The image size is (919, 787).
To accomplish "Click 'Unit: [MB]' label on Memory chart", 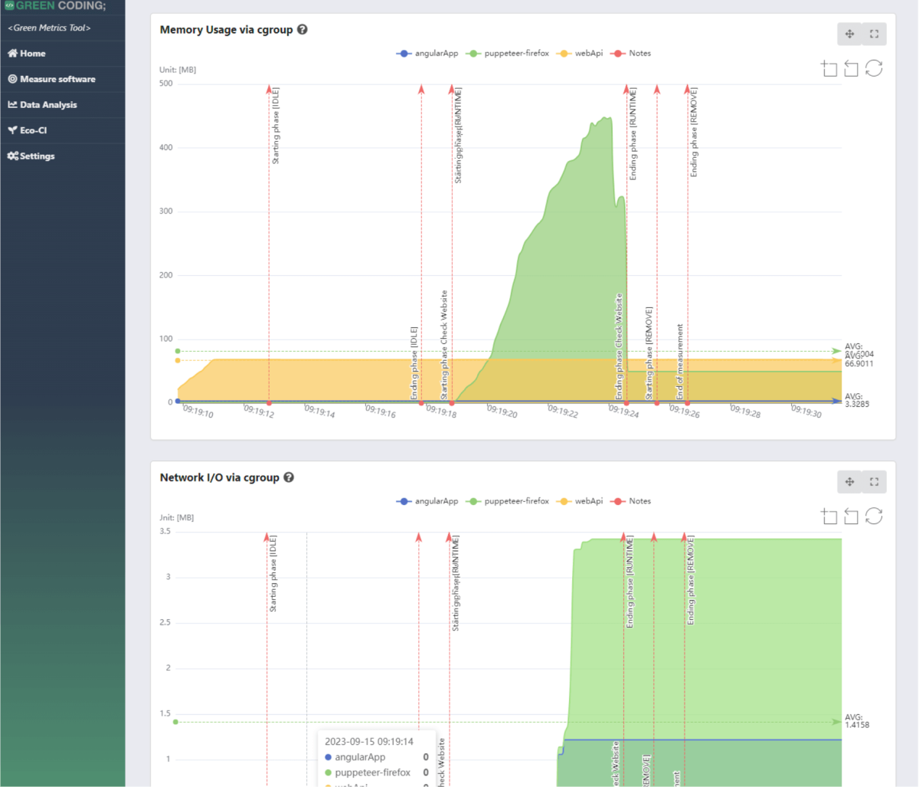I will point(178,70).
